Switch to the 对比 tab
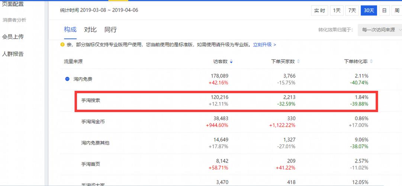 [x=90, y=30]
